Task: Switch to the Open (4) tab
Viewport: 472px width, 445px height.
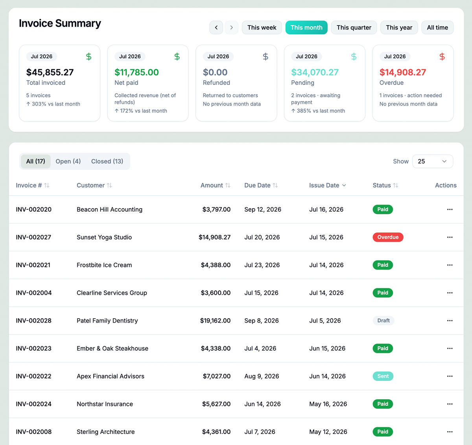Action: click(68, 161)
